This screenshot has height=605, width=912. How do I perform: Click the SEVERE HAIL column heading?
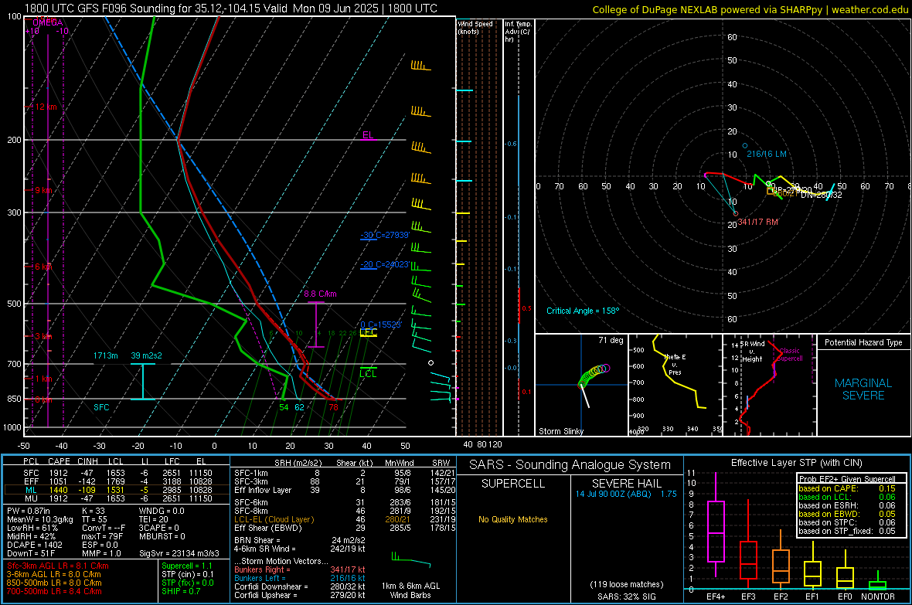coord(626,484)
